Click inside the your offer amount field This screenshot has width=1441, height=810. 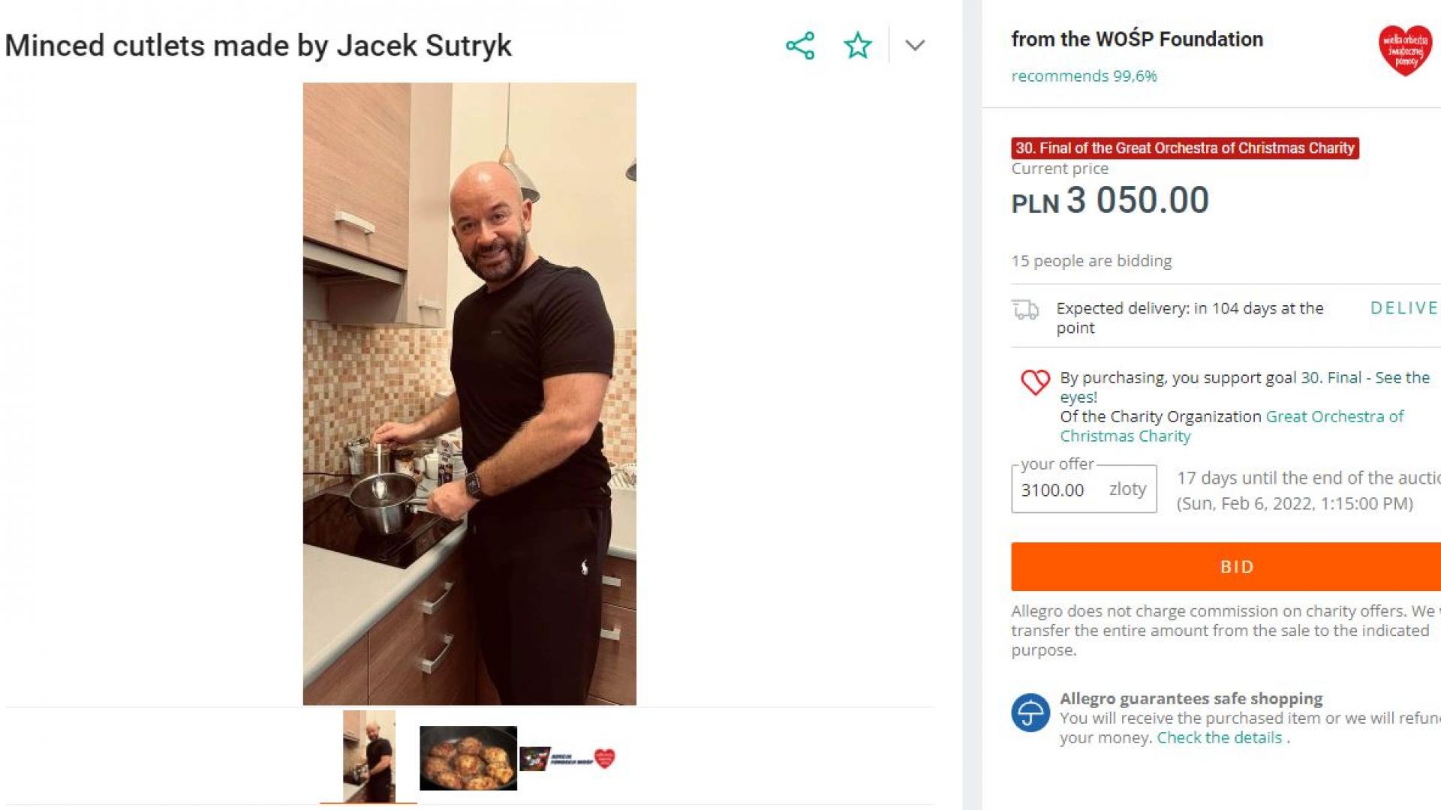(x=1084, y=489)
